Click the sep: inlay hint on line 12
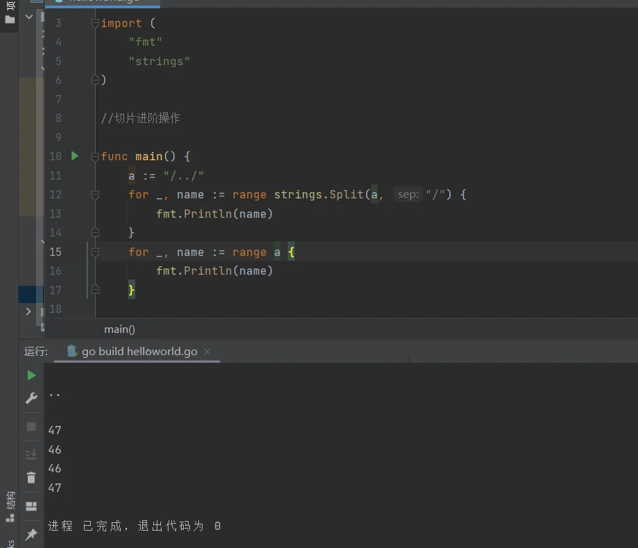The width and height of the screenshot is (638, 548). [408, 195]
